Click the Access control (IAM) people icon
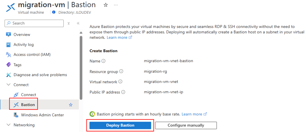Image resolution: width=306 pixels, height=132 pixels. 8,55
